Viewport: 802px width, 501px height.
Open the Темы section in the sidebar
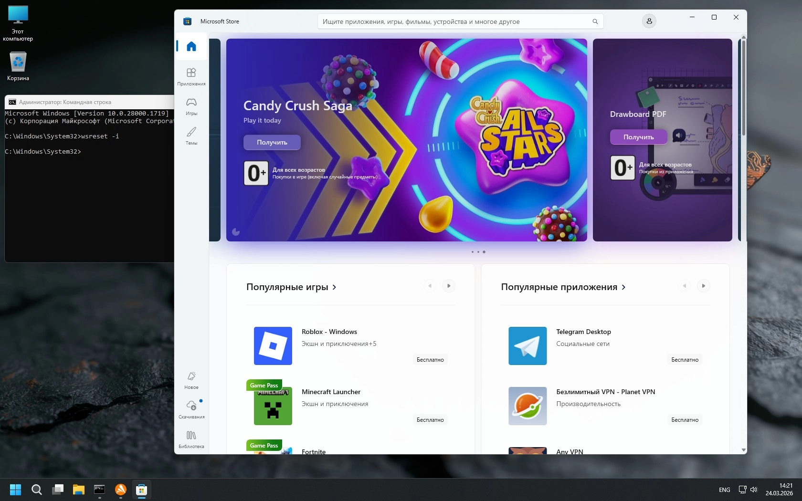tap(191, 136)
